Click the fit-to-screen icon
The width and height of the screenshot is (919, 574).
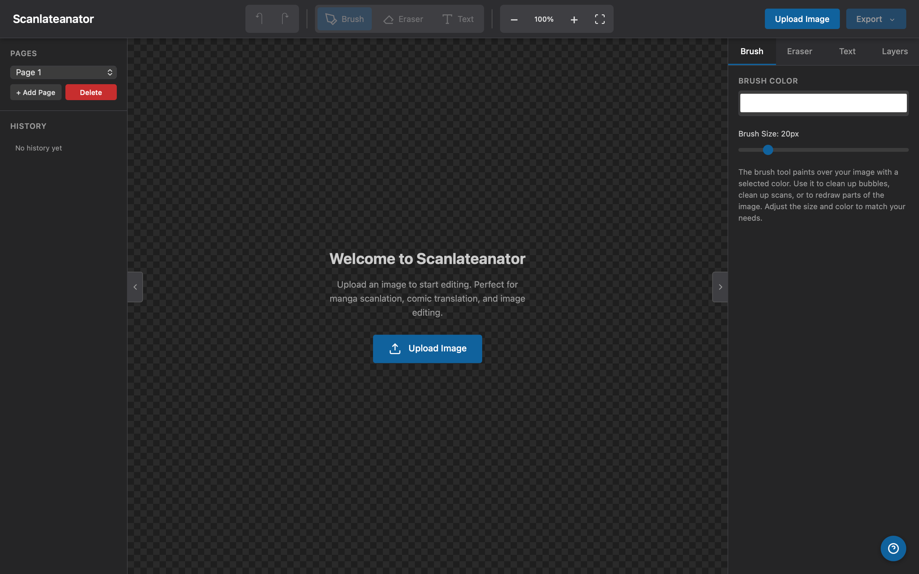pyautogui.click(x=600, y=19)
